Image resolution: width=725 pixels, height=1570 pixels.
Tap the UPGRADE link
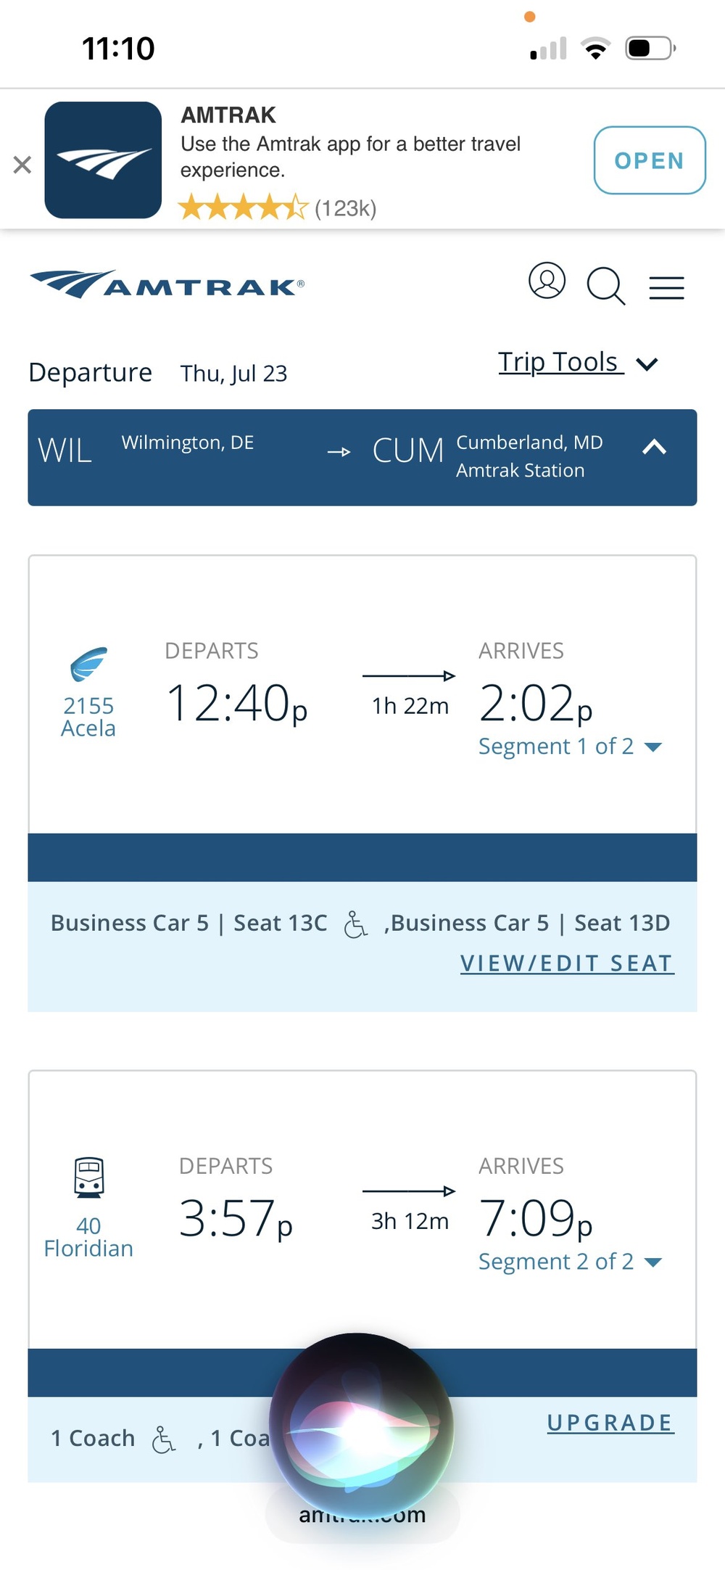coord(610,1423)
